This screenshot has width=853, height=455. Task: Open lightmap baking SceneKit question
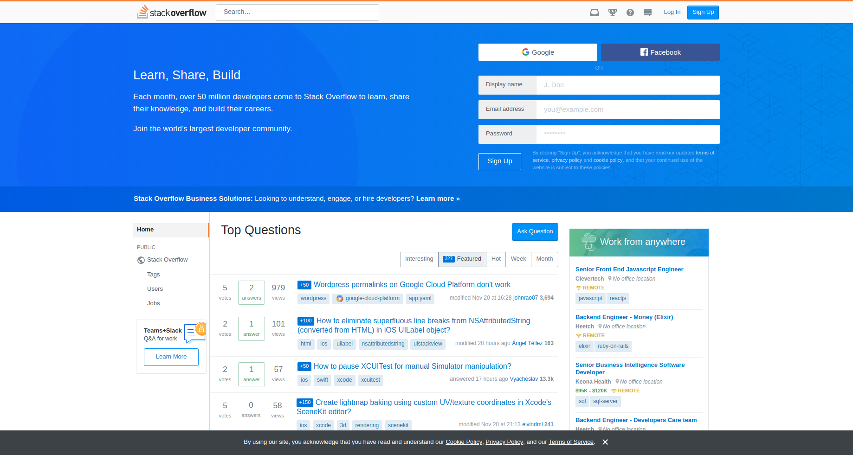424,407
